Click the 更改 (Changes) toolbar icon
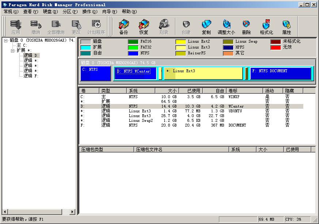 pyautogui.click(x=76, y=27)
